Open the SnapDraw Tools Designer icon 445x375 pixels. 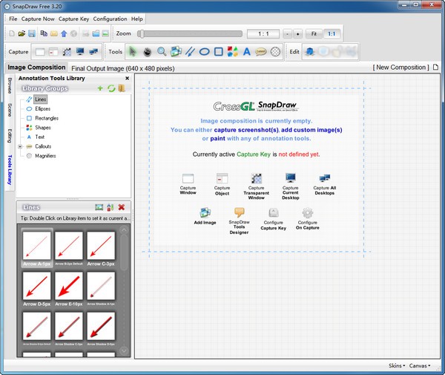(239, 213)
